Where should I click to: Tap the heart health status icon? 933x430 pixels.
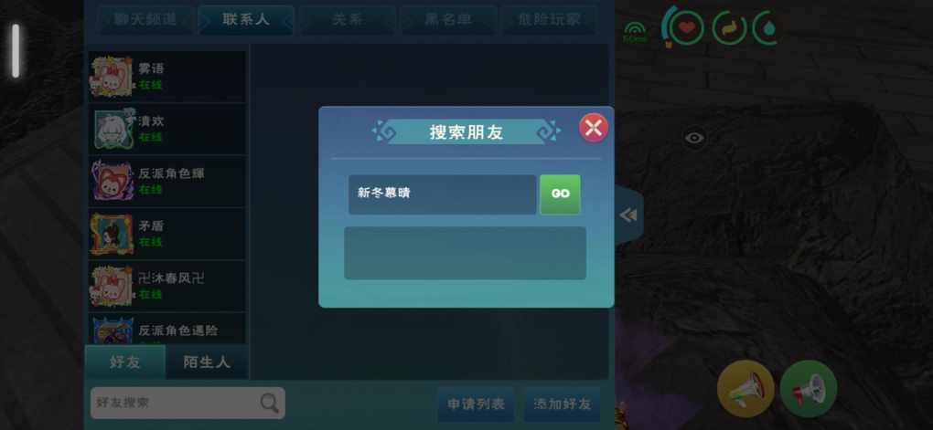click(x=685, y=27)
